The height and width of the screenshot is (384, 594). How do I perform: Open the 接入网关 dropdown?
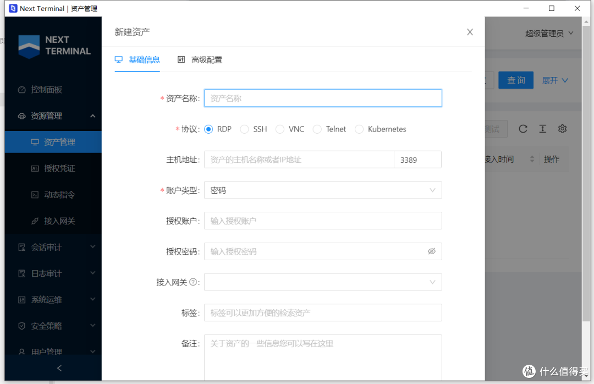tap(323, 282)
